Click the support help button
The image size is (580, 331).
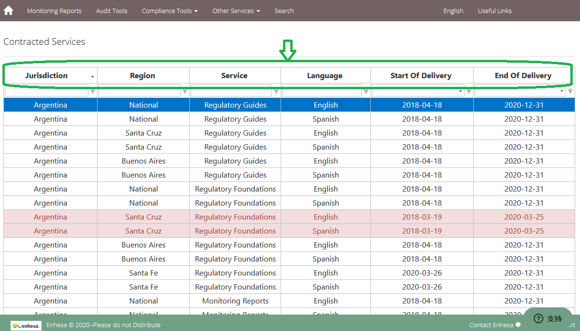click(x=548, y=318)
